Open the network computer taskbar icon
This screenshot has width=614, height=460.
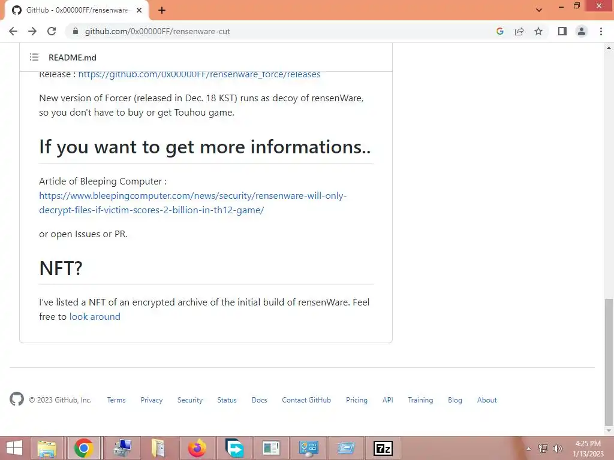[122, 448]
